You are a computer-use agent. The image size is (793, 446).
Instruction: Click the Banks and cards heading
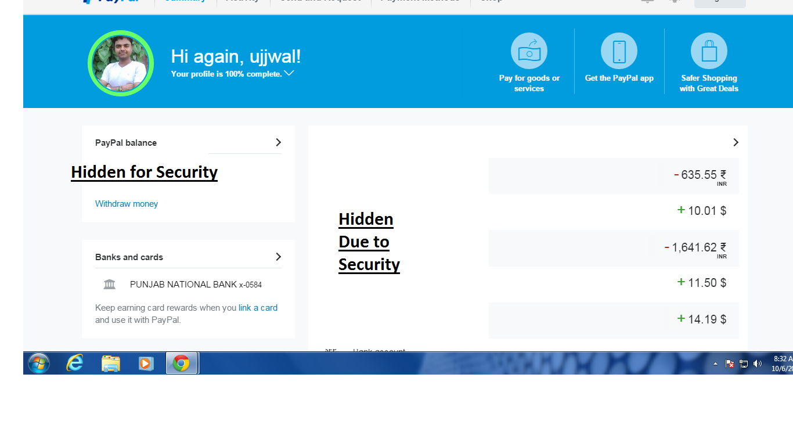[129, 257]
